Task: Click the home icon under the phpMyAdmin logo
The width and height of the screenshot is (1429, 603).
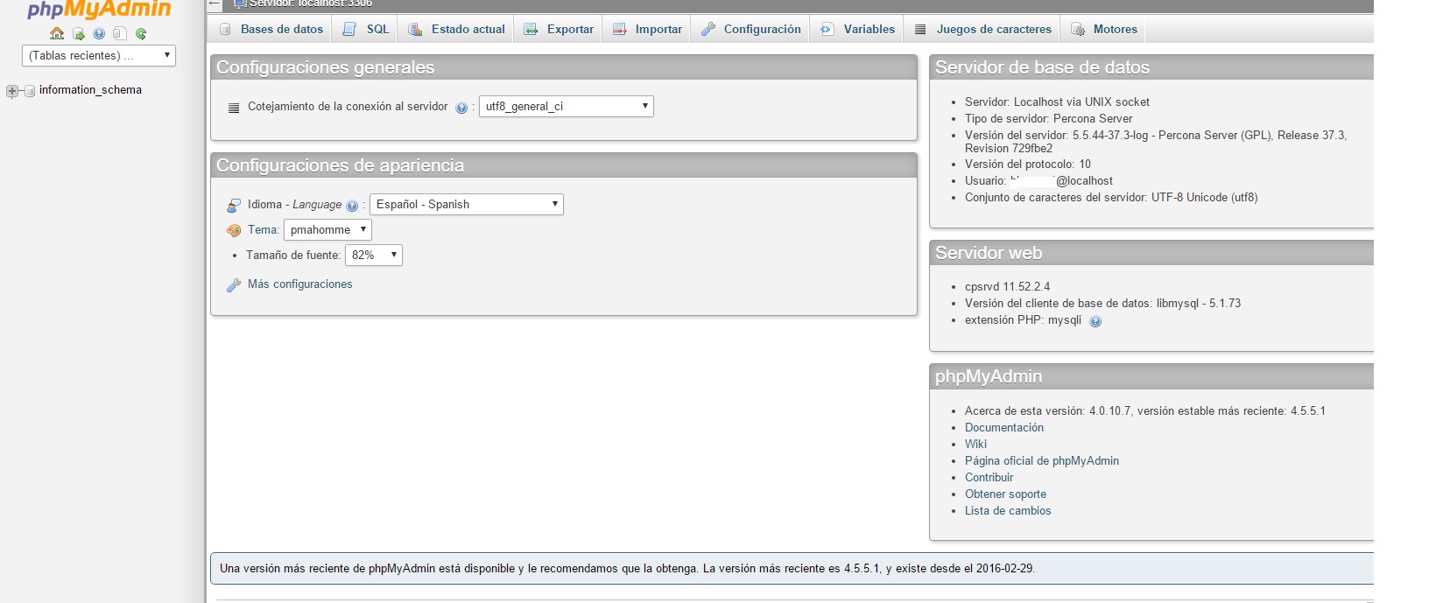Action: tap(57, 33)
